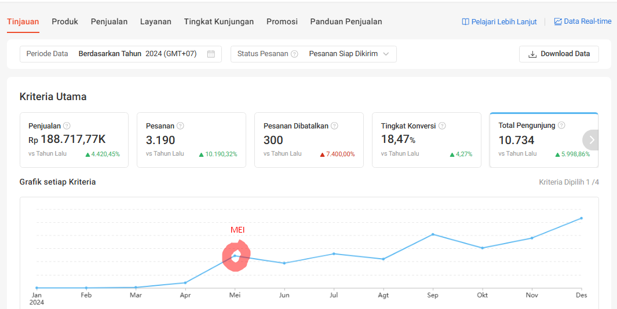Screen dimensions: 617x309
Task: Select the Total Pengunjung metric card
Action: pos(544,140)
